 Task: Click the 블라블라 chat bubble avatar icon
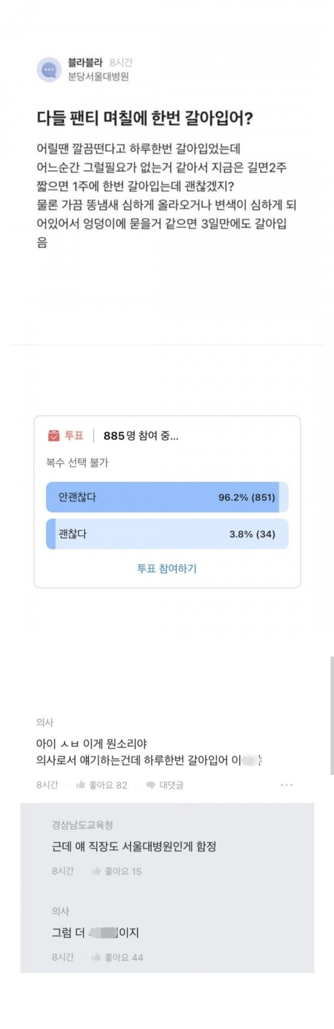(x=49, y=69)
